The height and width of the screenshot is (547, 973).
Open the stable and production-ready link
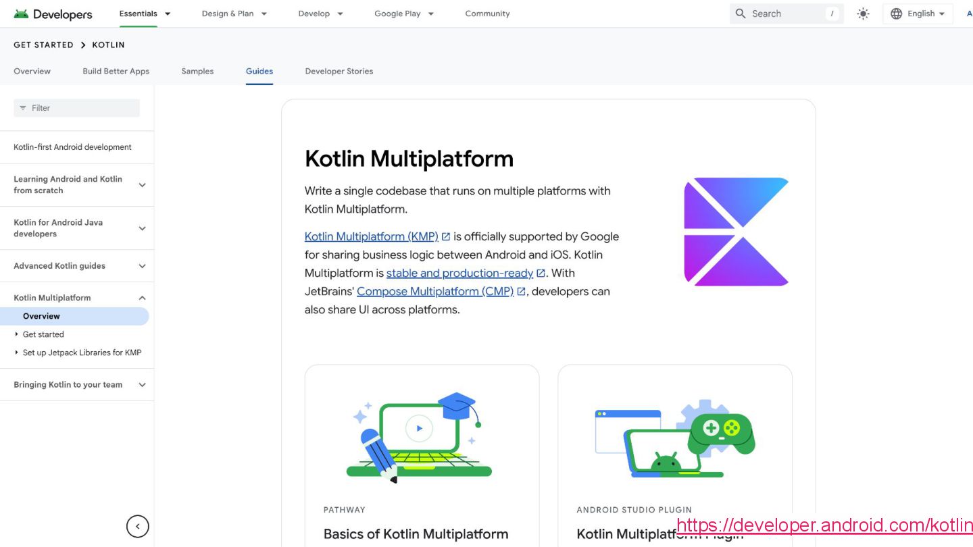[459, 273]
